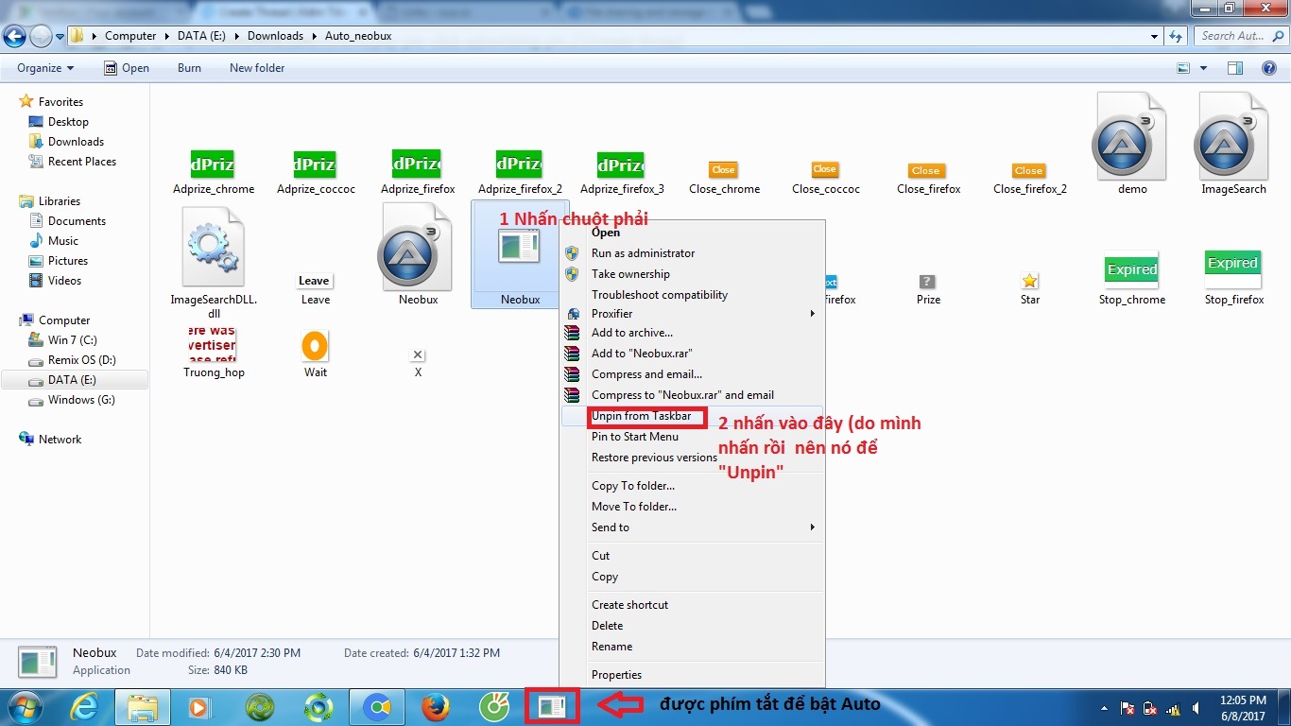The image size is (1291, 726).
Task: Click the Change your view icon
Action: pos(1183,68)
